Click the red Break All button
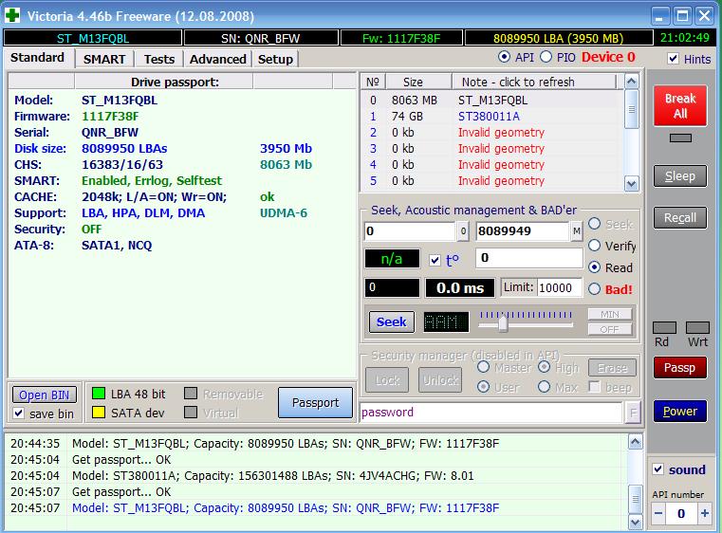Image resolution: width=722 pixels, height=533 pixels. [x=680, y=105]
